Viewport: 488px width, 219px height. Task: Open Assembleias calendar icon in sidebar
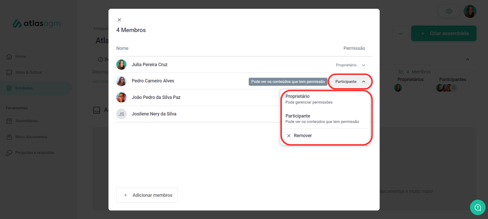click(x=9, y=121)
